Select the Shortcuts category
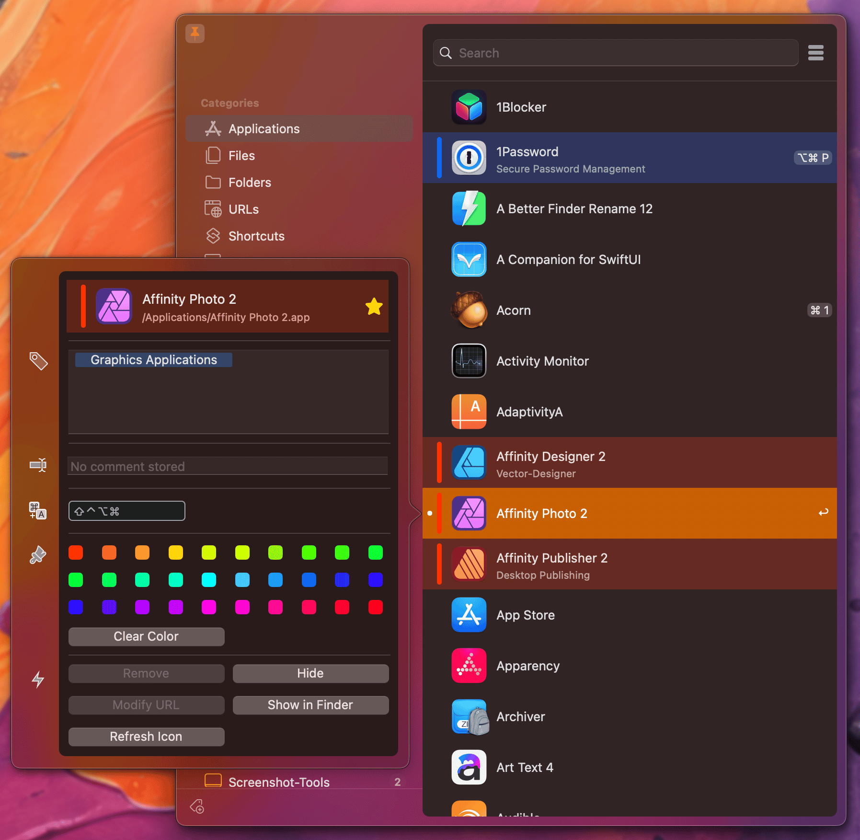860x840 pixels. pos(299,236)
